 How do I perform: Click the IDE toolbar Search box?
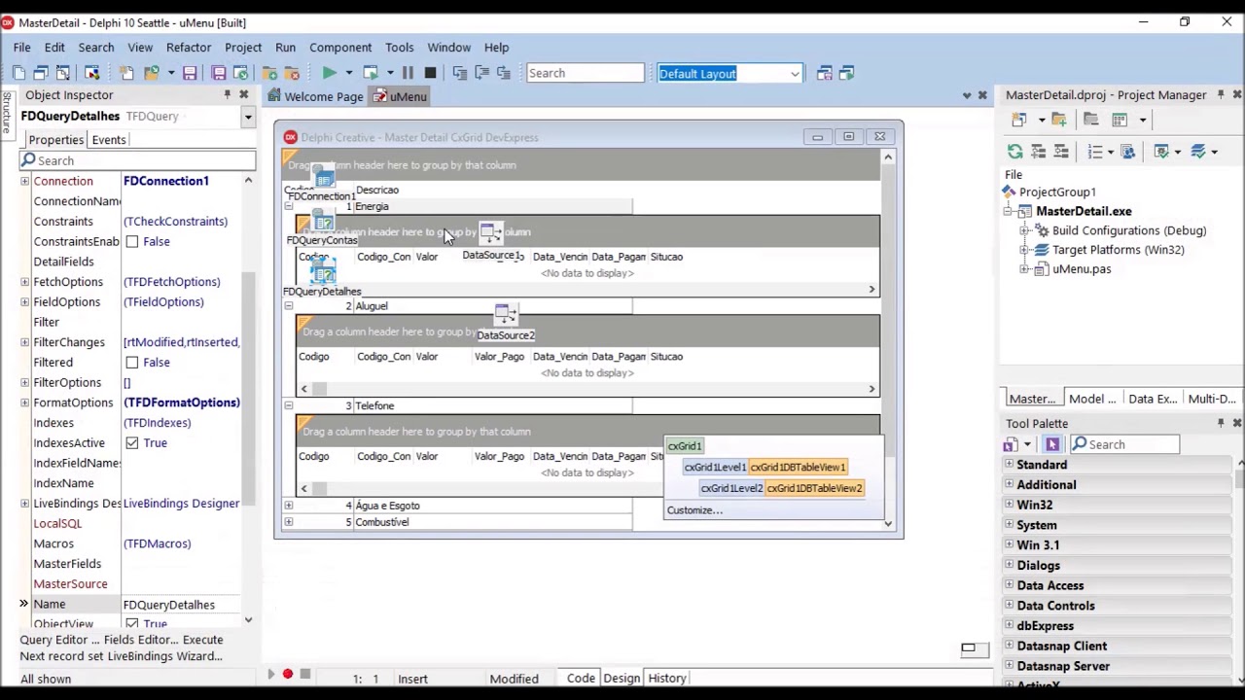tap(585, 73)
